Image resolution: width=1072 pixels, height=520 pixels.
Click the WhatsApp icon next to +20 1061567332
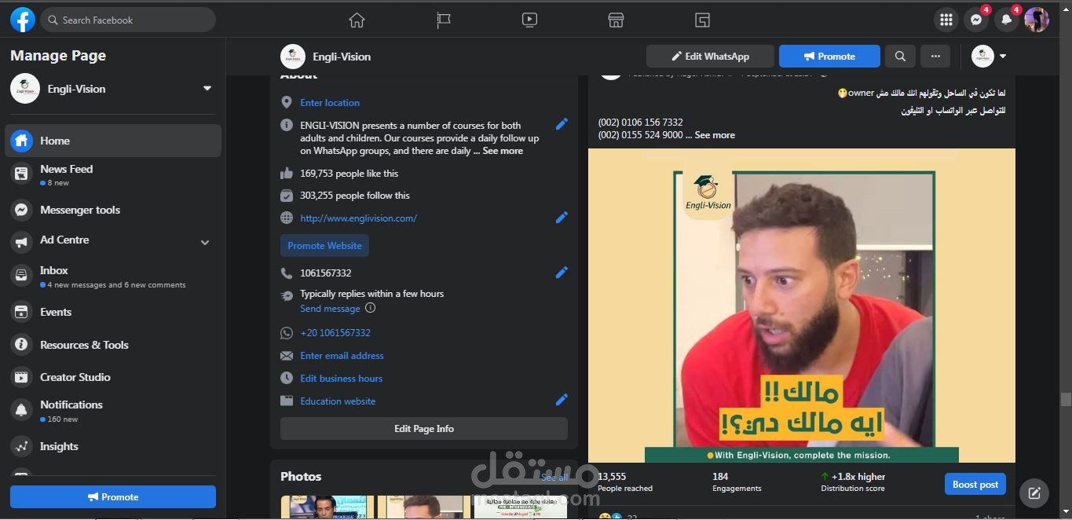pos(287,333)
